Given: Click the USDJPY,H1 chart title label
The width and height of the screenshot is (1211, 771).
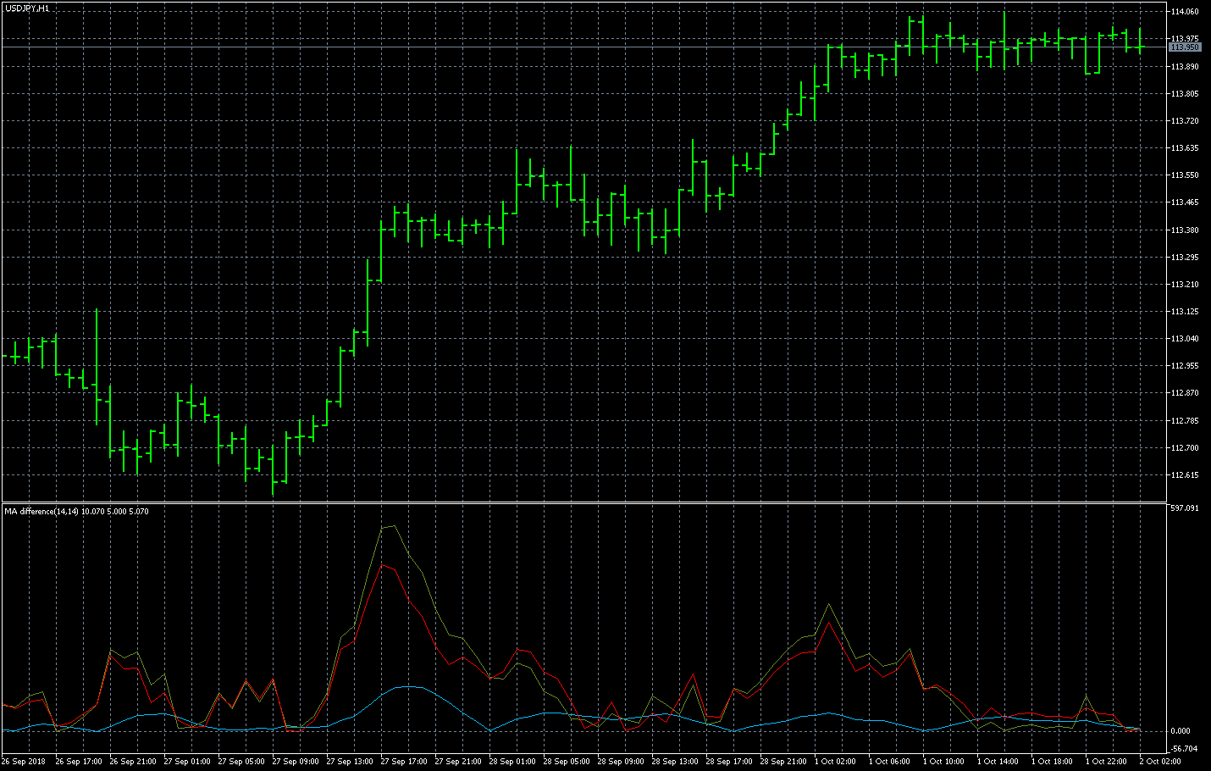Looking at the screenshot, I should (x=26, y=8).
